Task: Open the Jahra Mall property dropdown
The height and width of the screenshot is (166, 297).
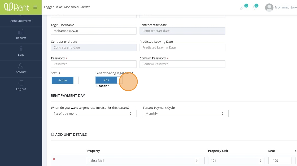Action: (x=146, y=161)
